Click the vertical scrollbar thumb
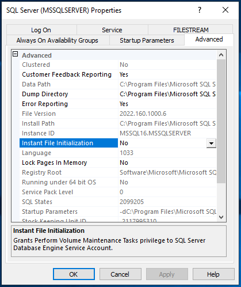Viewport: 241px width, 287px height. coord(221,121)
